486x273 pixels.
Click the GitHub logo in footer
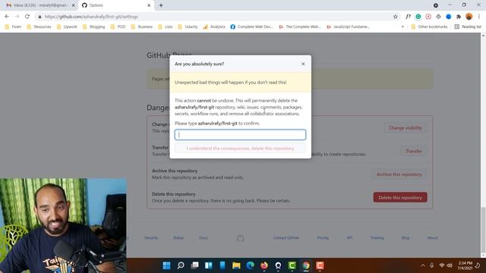pos(241,238)
